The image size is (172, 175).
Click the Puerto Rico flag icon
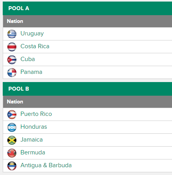point(12,114)
